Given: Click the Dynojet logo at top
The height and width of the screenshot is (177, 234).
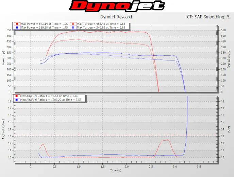Looking at the screenshot, I should 117,6.
